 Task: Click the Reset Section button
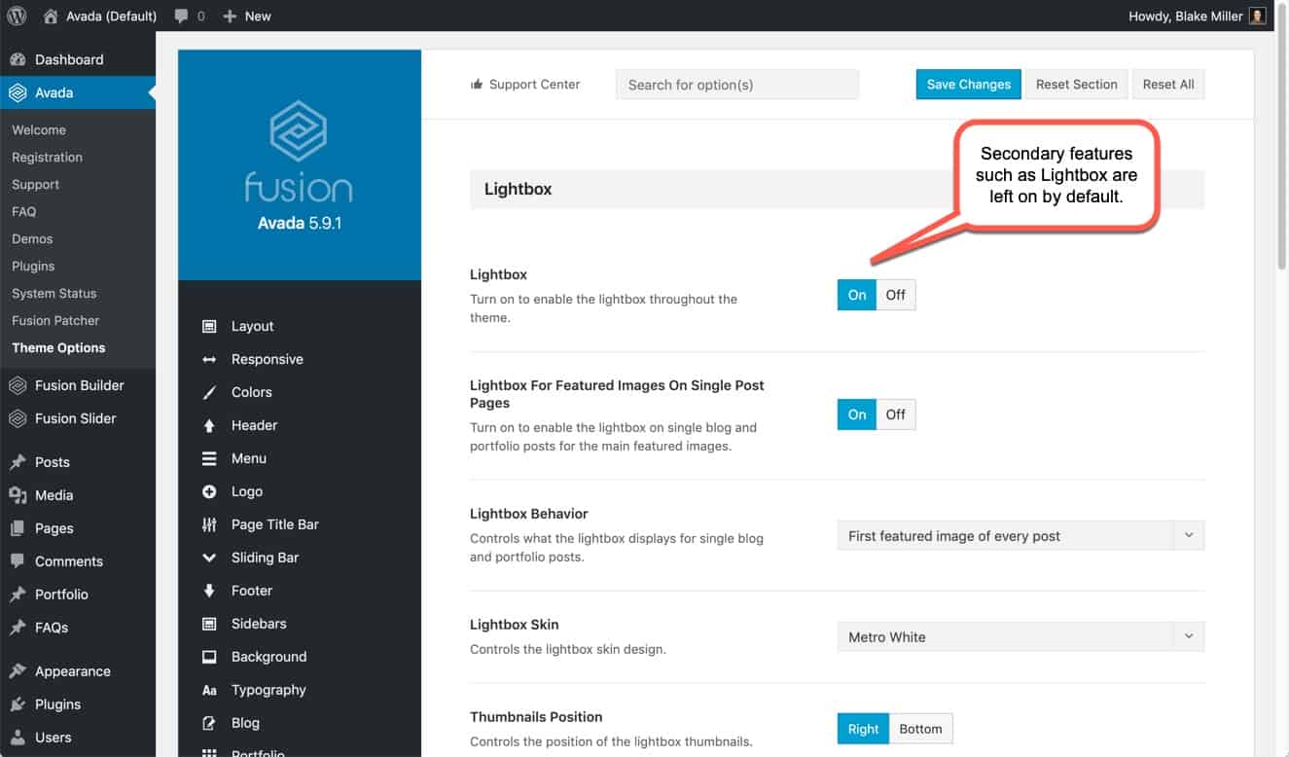1076,85
